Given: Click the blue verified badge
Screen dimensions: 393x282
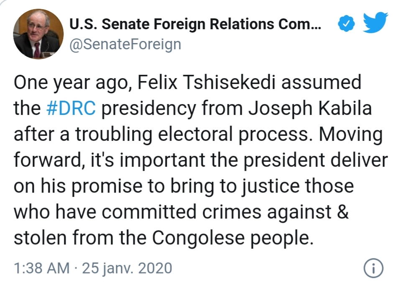Looking at the screenshot, I should click(x=346, y=23).
